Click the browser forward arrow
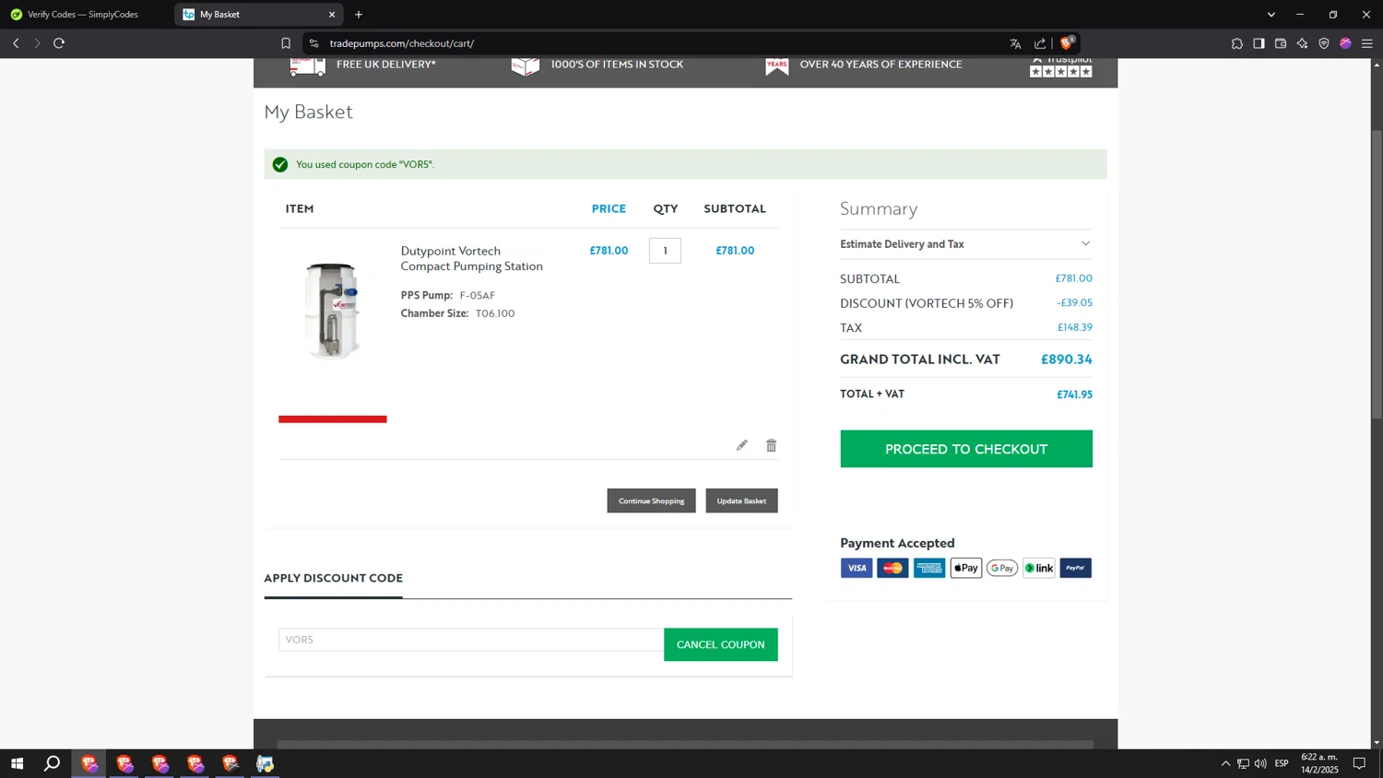Screen dimensions: 1383x778 [38, 43]
